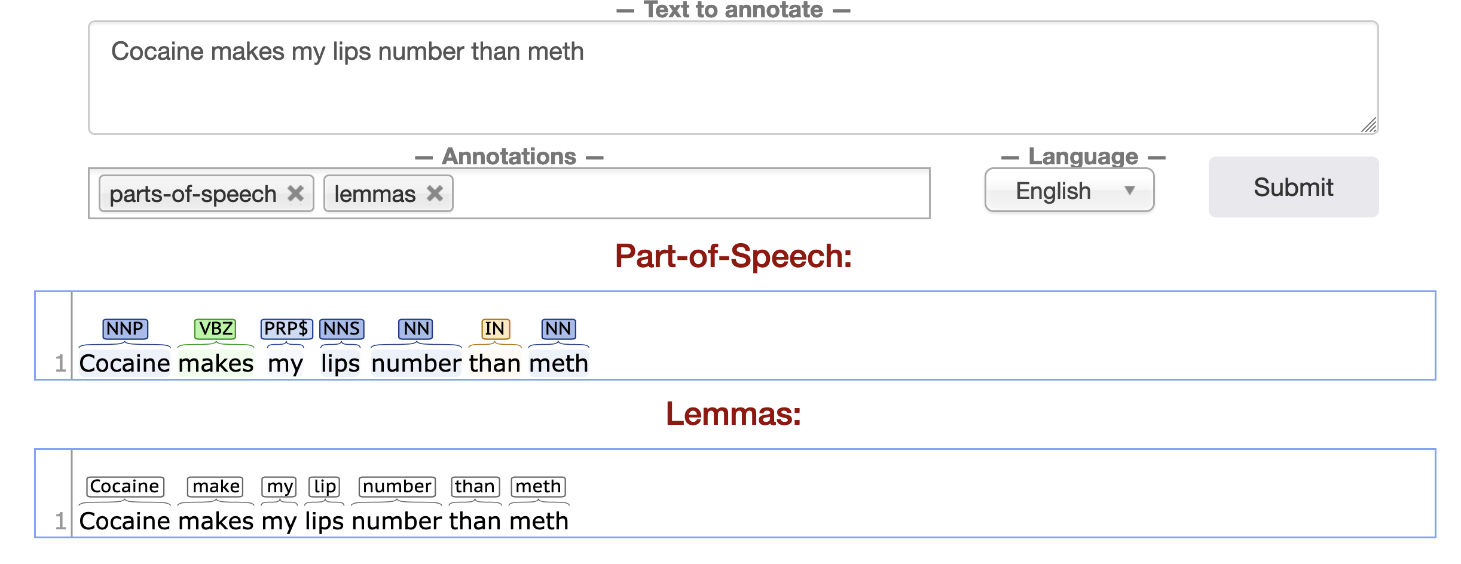The image size is (1461, 564).
Task: Select the NNP tag above Cocaine
Action: point(124,328)
